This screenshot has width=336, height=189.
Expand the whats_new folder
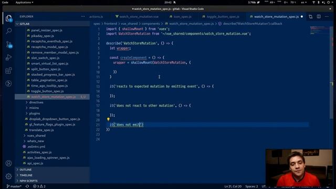(35, 141)
